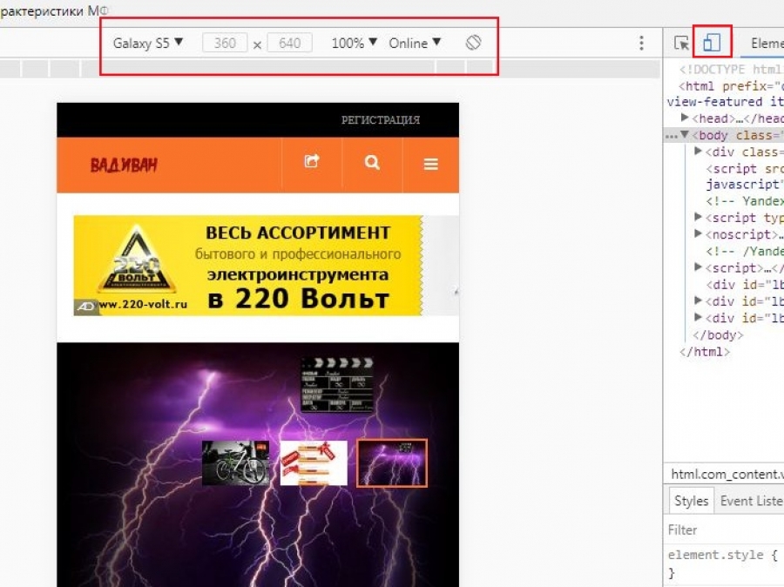Expand the head element node

686,118
